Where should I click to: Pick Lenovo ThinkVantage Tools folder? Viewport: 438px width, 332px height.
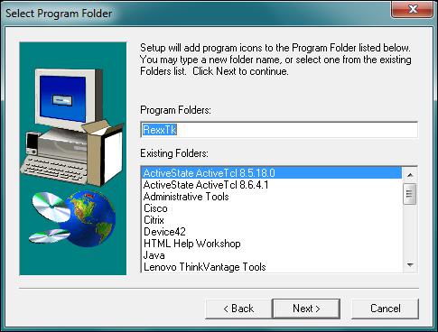pos(272,267)
